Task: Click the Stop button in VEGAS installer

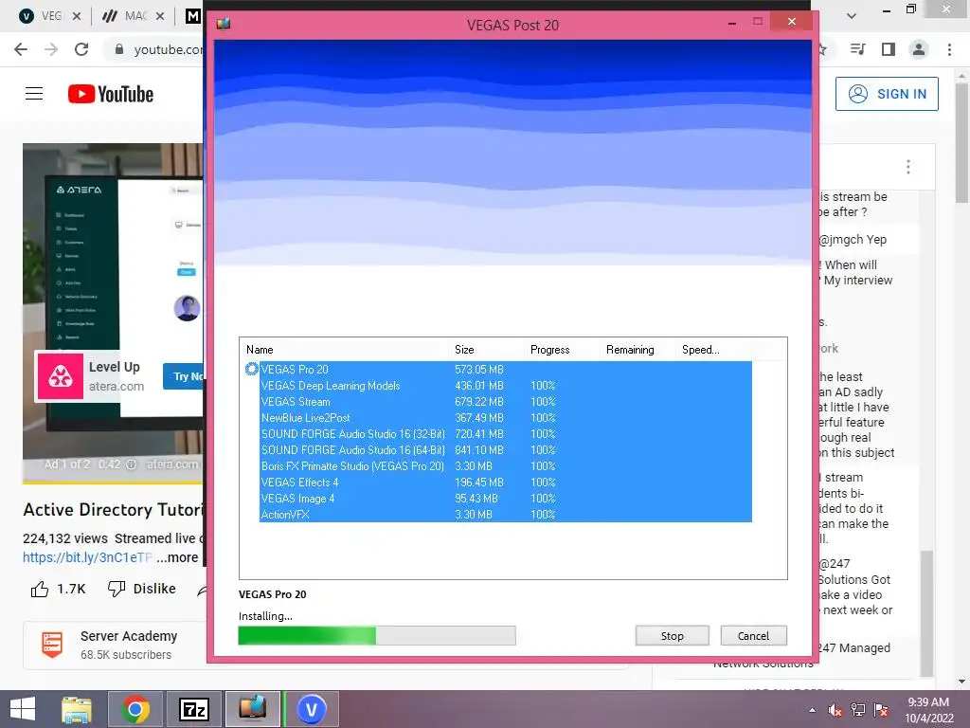Action: pos(672,636)
